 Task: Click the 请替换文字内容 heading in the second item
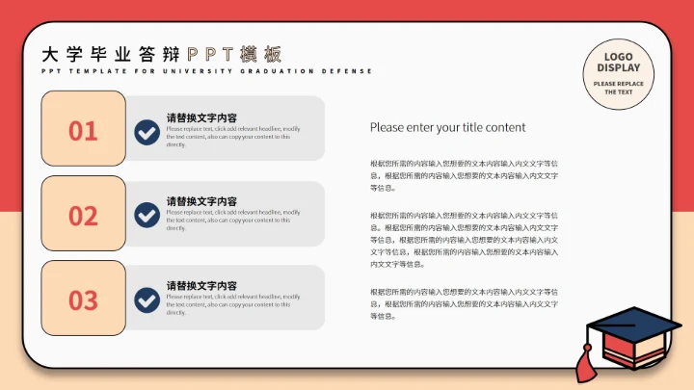click(201, 201)
